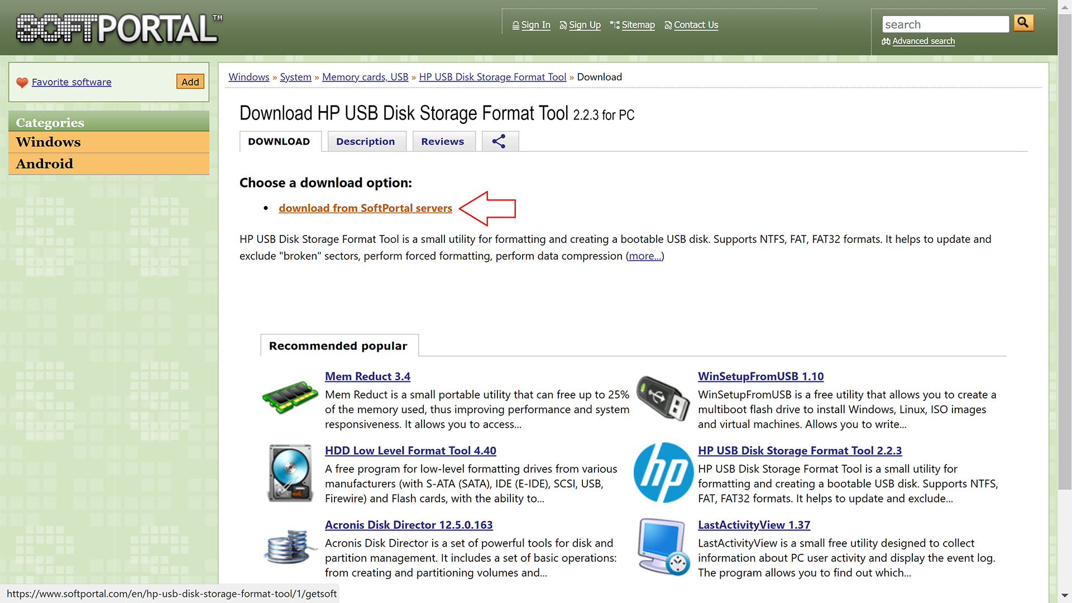Click the red heart favorite icon
1072x603 pixels.
(22, 83)
